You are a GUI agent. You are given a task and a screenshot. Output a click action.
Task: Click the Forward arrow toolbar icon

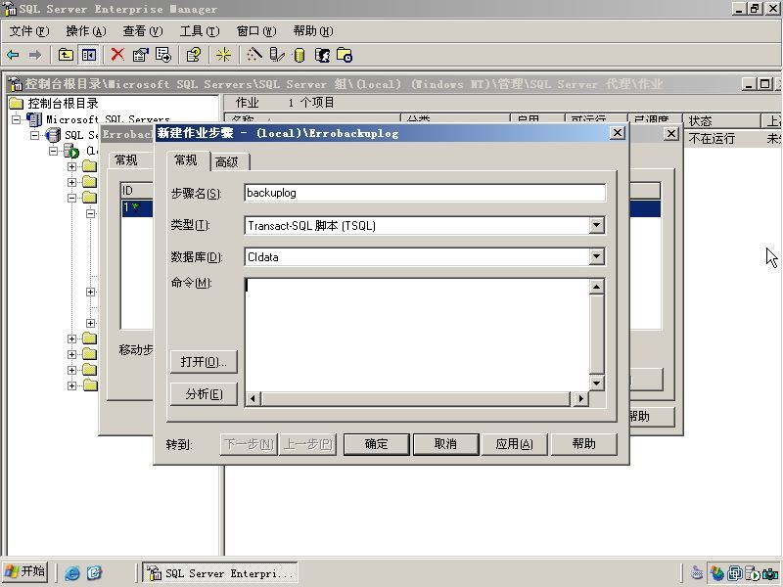click(35, 55)
